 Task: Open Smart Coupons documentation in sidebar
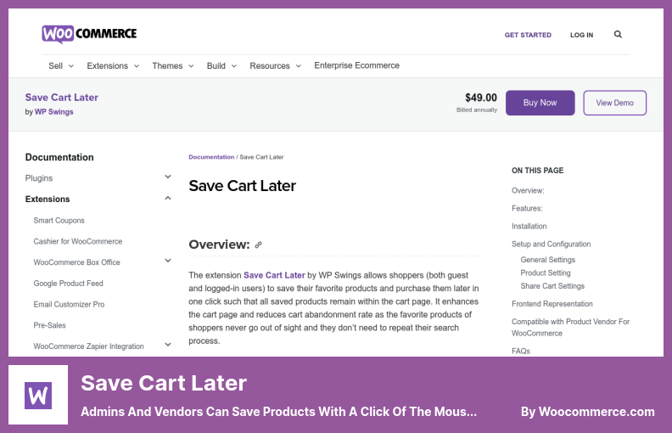click(x=59, y=221)
